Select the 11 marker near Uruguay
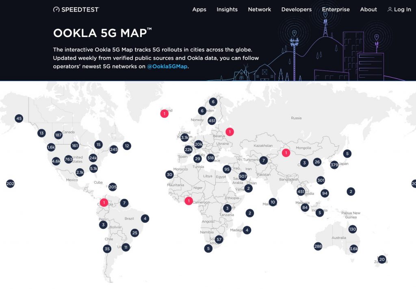The width and height of the screenshot is (416, 289). (126, 247)
